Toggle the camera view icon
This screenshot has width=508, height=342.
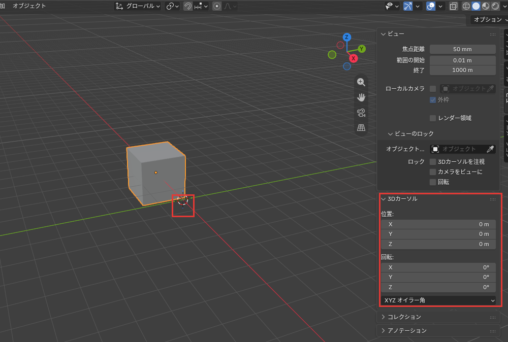click(361, 112)
